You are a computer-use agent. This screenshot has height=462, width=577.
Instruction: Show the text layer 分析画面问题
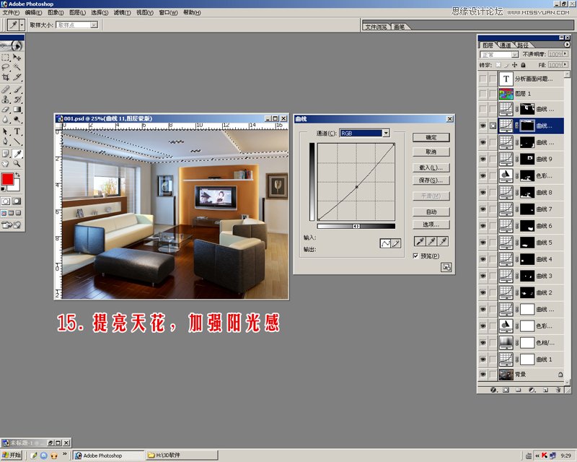(483, 79)
